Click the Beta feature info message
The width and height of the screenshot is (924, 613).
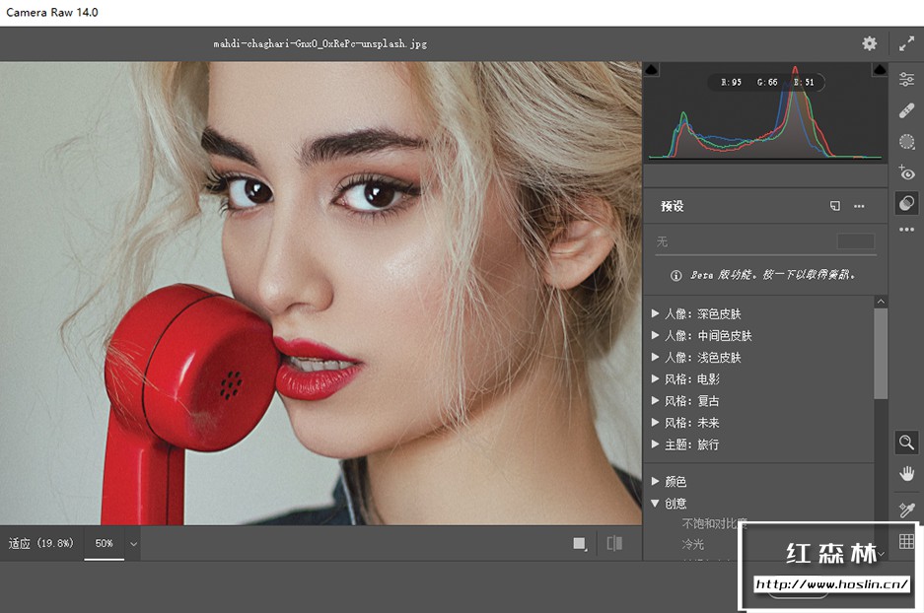coord(766,275)
